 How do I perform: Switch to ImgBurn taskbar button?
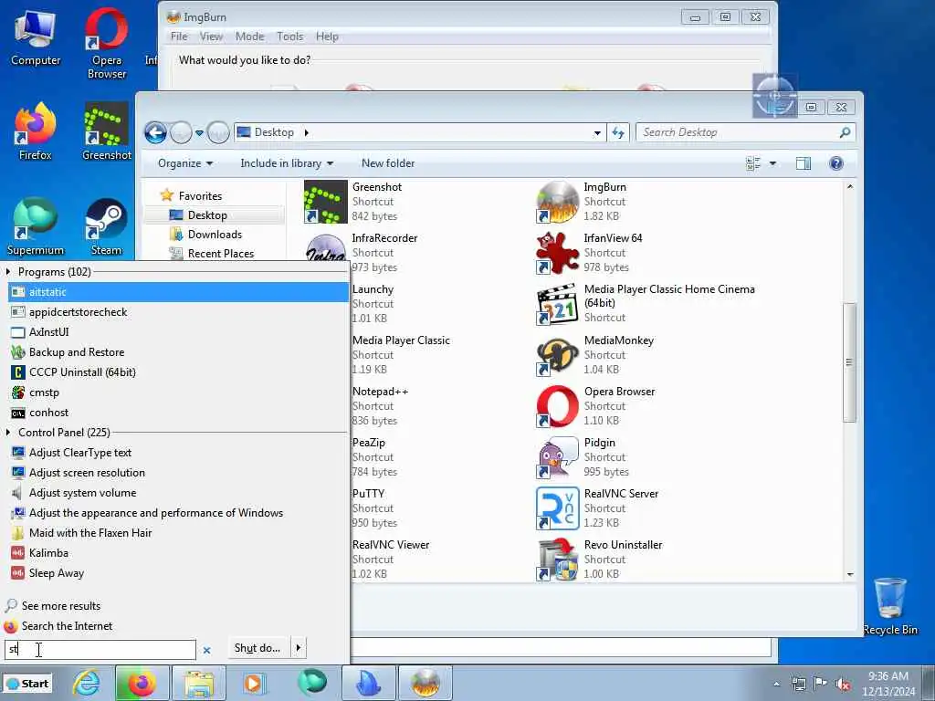point(425,683)
